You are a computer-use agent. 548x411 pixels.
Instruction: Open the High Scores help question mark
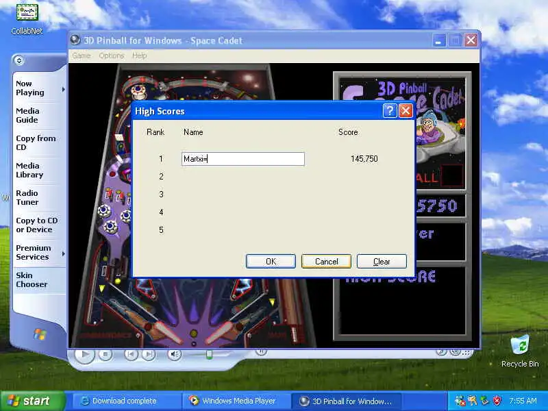pyautogui.click(x=390, y=111)
